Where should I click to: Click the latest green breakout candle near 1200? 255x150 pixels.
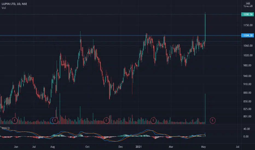click(205, 28)
